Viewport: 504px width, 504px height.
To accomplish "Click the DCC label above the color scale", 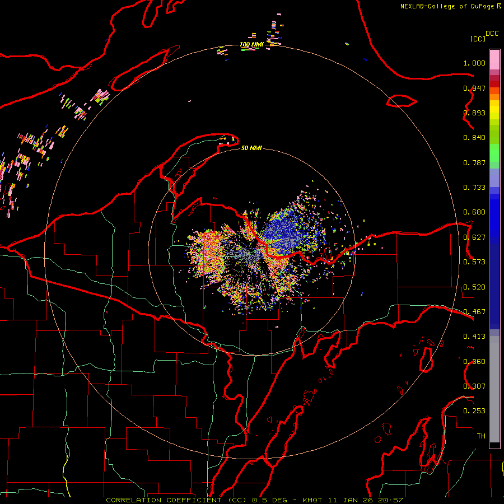I will coord(492,34).
